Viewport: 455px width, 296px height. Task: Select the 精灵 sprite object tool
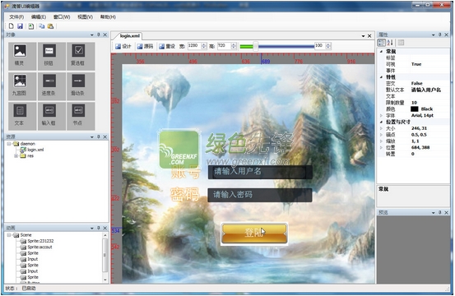[x=22, y=56]
